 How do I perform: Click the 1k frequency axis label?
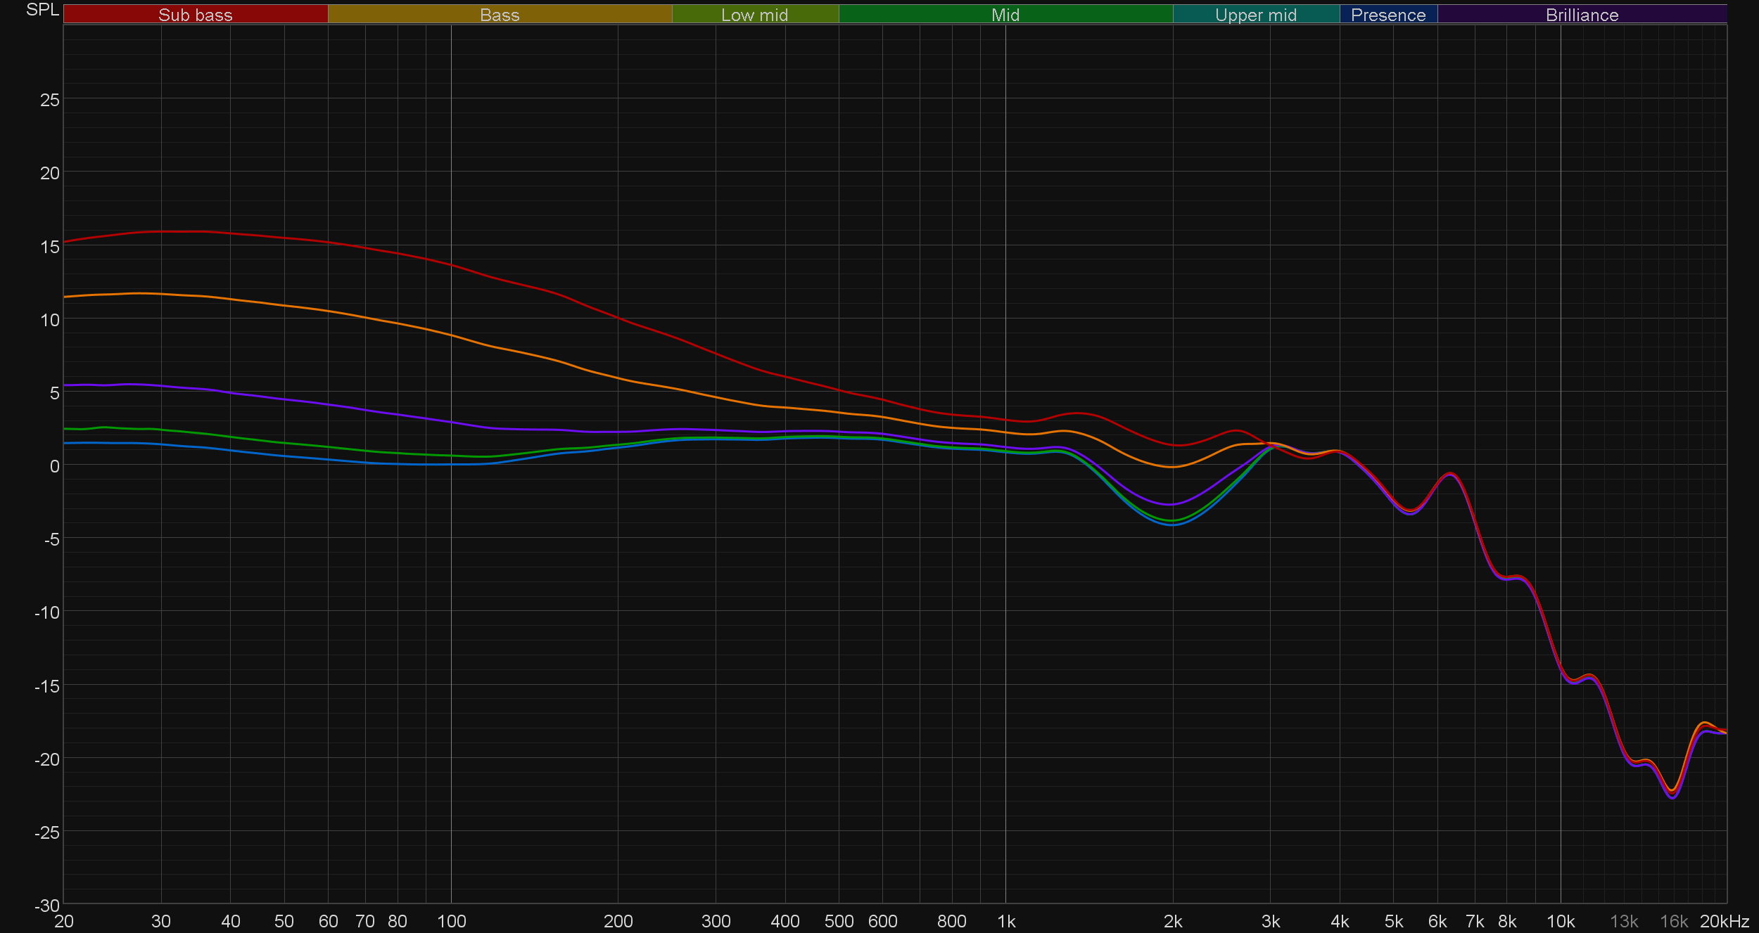[x=1006, y=921]
